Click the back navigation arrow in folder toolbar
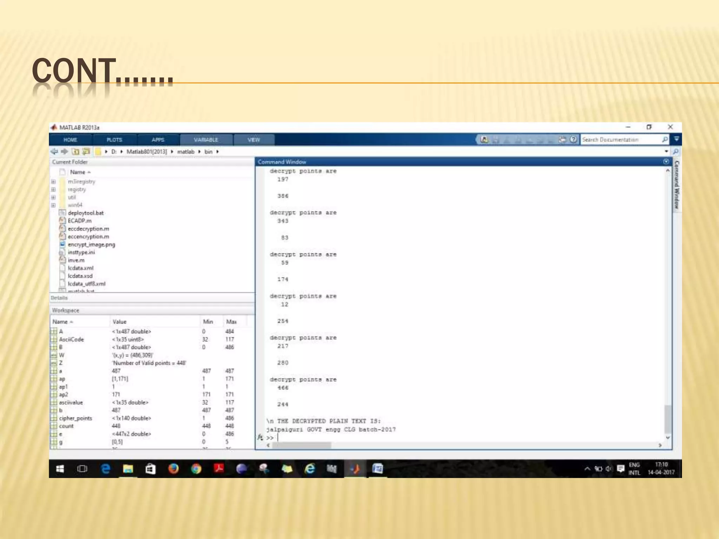This screenshot has width=719, height=539. pyautogui.click(x=54, y=152)
